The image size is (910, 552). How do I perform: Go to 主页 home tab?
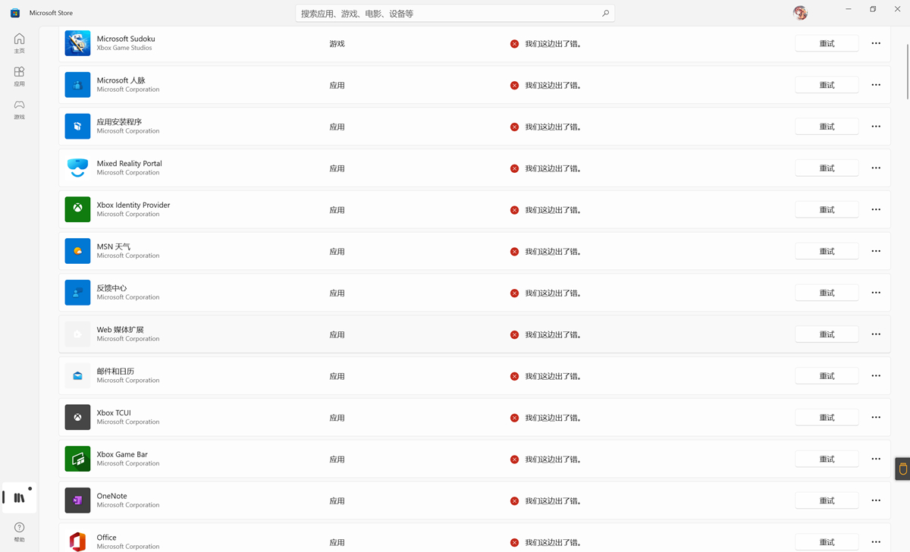click(x=20, y=43)
